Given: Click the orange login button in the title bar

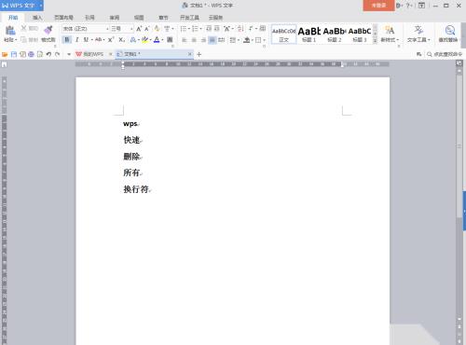Looking at the screenshot, I should (x=378, y=6).
